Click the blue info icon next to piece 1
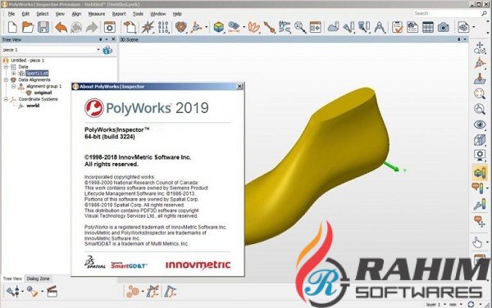Viewport: 492px width, 308px height. [x=107, y=50]
